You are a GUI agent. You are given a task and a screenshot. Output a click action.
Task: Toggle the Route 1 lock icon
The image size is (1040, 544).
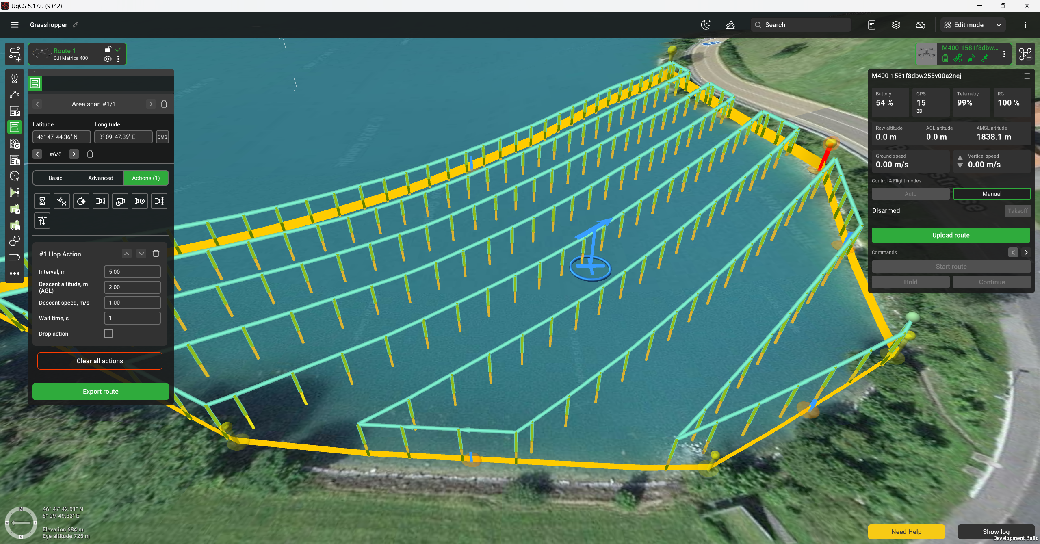[108, 50]
